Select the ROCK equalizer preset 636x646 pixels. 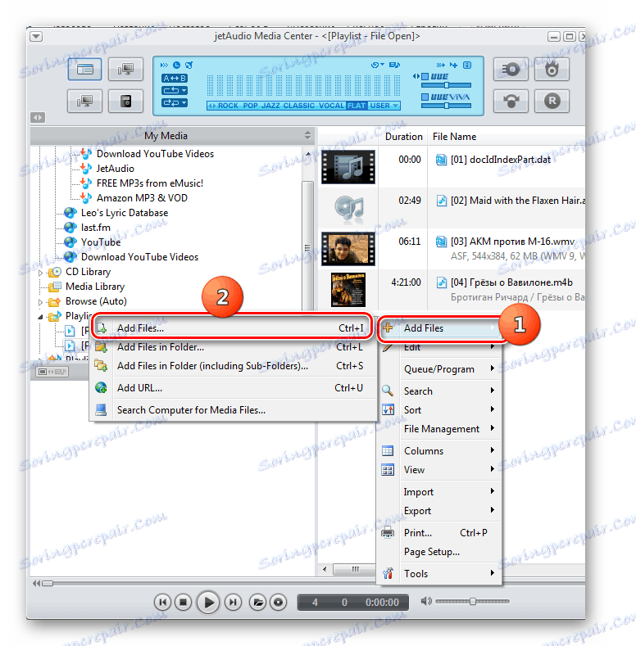pyautogui.click(x=228, y=106)
